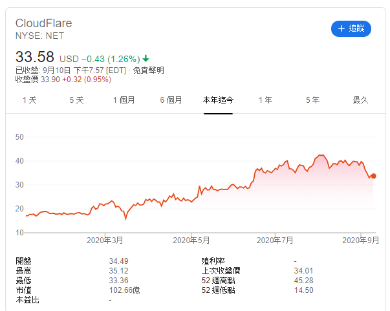Click the March low point on chart

tap(125, 219)
